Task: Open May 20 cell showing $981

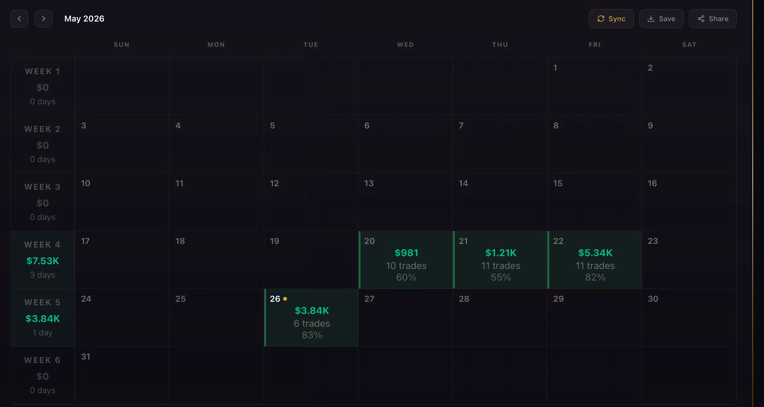Action: (406, 260)
